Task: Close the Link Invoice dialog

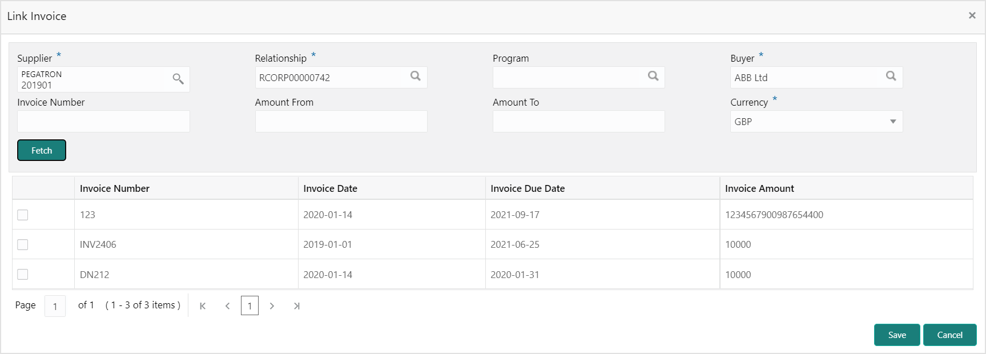Action: pos(972,15)
